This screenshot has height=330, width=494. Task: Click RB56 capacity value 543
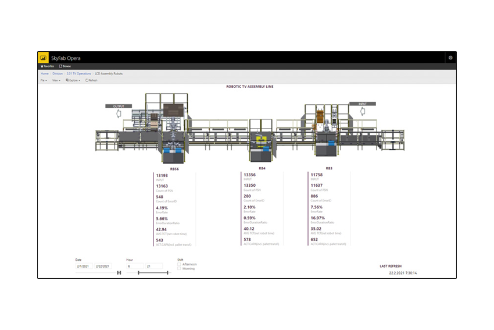coord(160,240)
